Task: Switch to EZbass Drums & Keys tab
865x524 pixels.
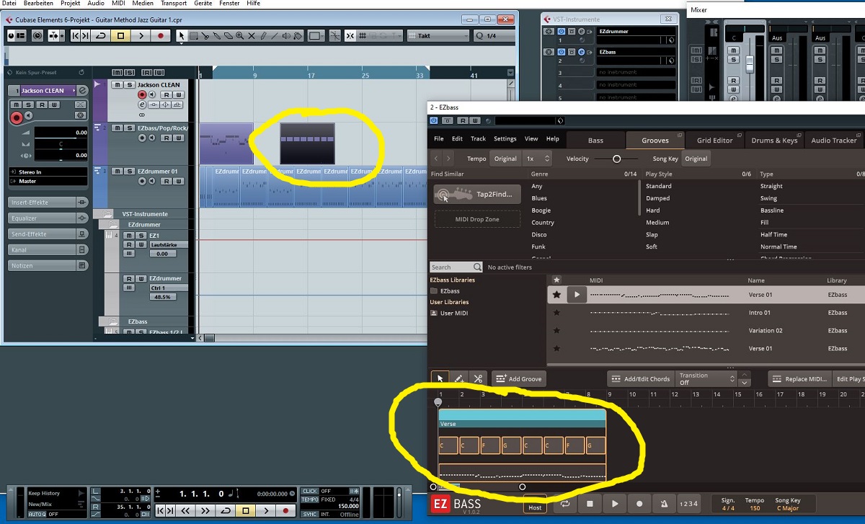Action: [x=774, y=140]
